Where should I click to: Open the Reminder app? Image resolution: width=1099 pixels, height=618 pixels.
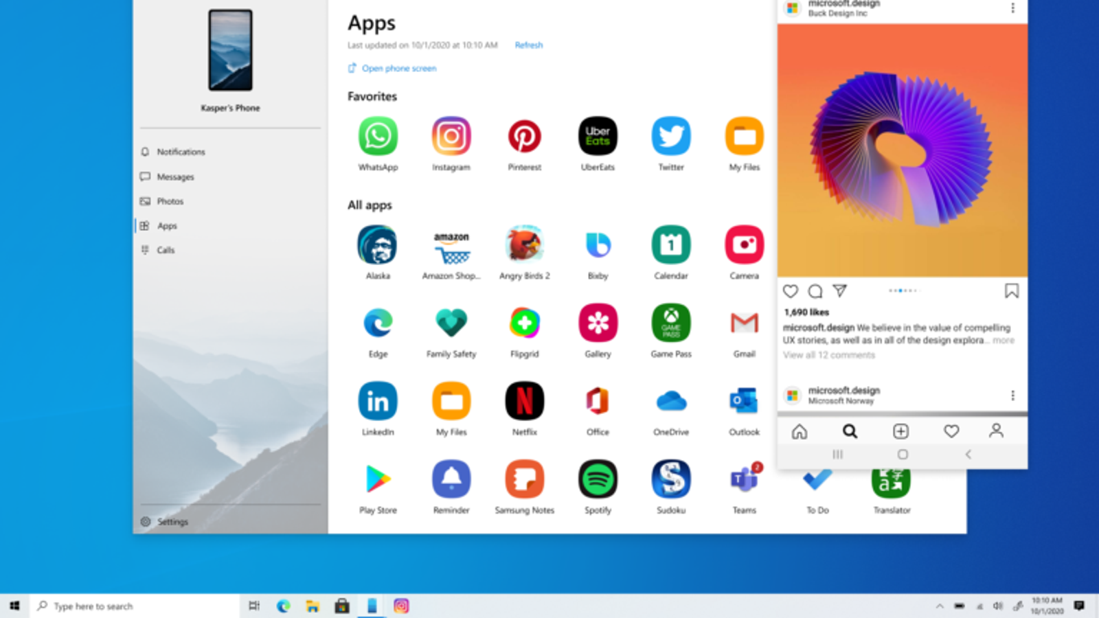pyautogui.click(x=451, y=479)
